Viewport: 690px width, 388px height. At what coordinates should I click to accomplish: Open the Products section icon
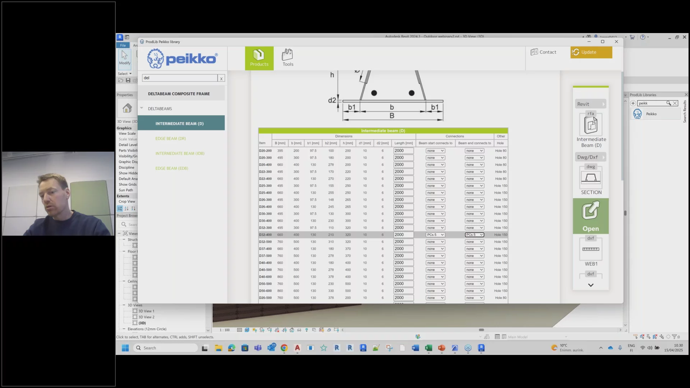coord(259,58)
